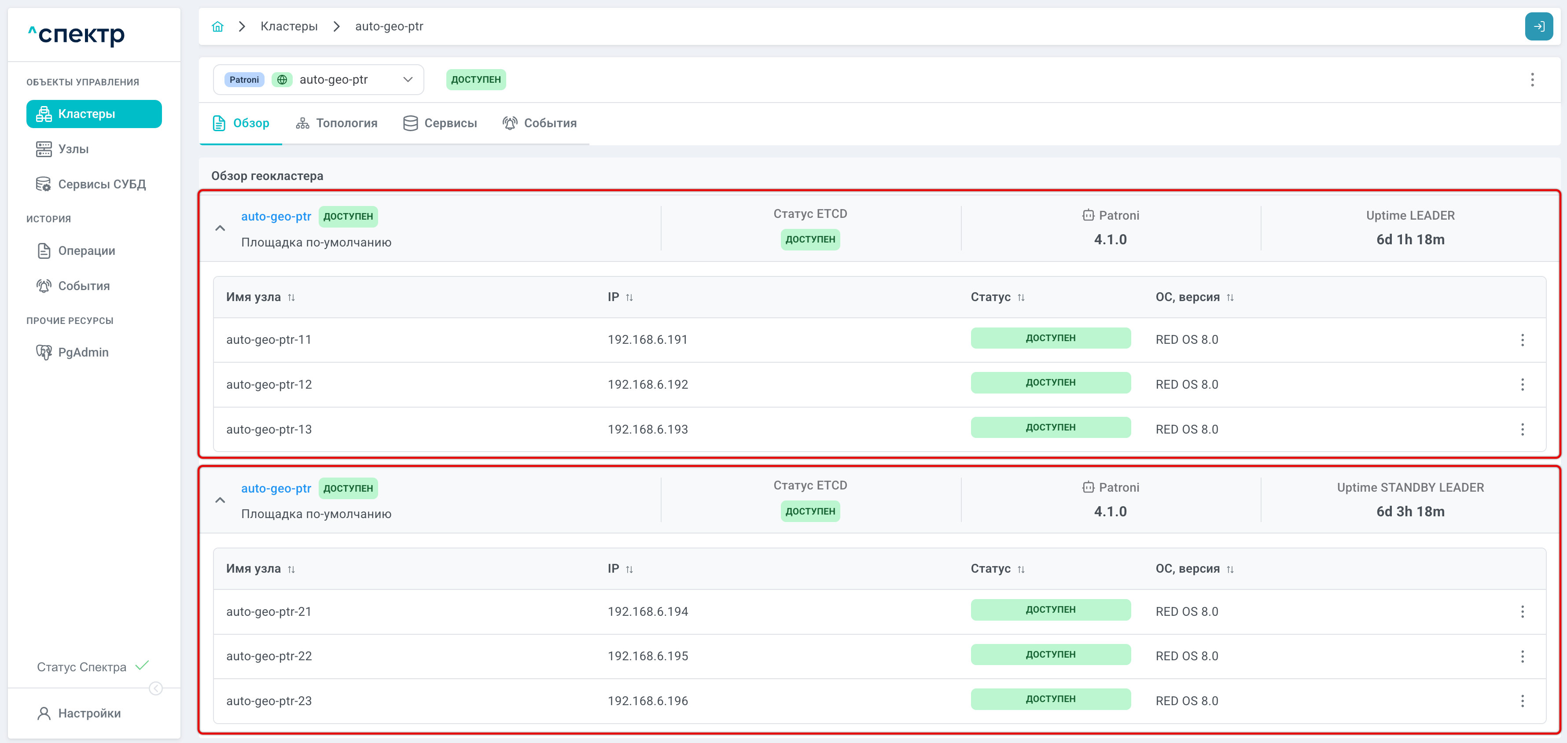Open auto-geo-ptr link in STANDBY LEADER site

point(276,488)
